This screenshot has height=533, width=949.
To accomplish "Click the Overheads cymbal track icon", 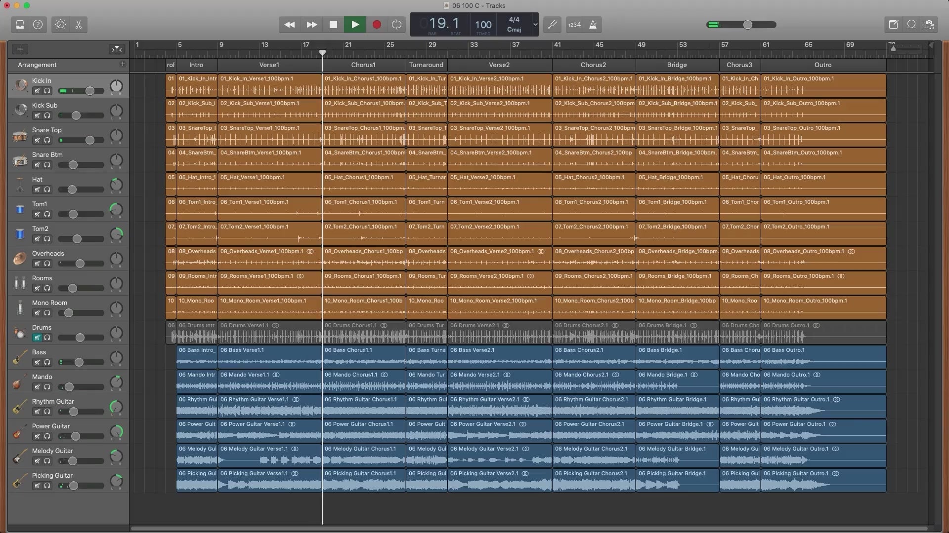I will [20, 259].
